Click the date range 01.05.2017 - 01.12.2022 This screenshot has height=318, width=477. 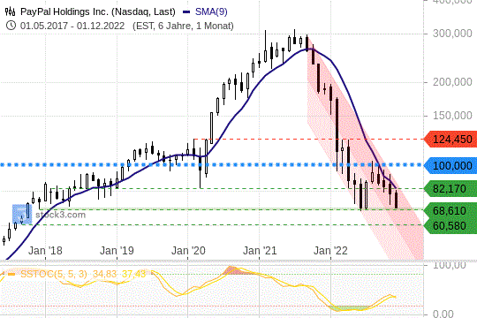click(72, 26)
